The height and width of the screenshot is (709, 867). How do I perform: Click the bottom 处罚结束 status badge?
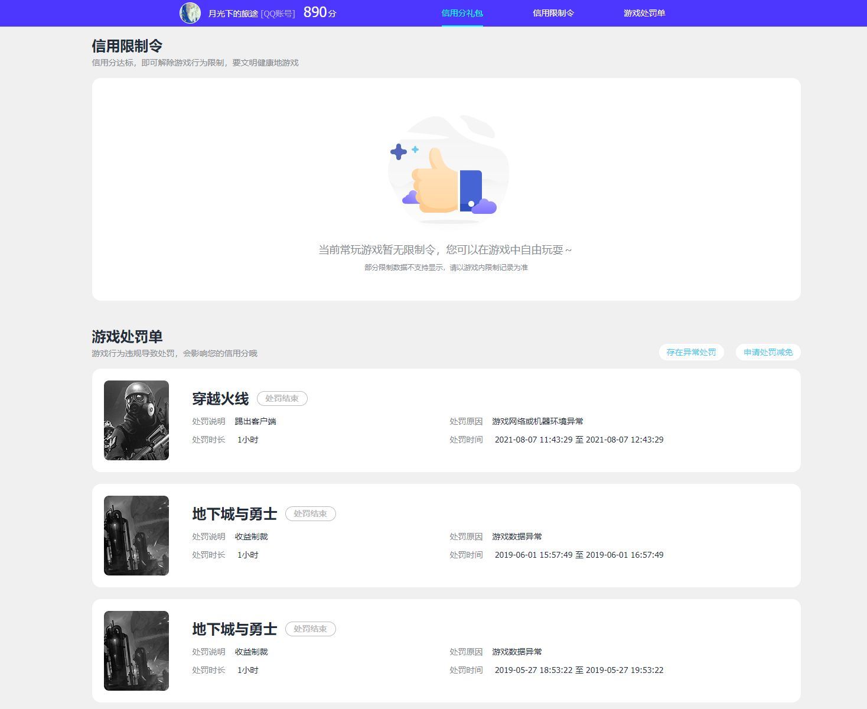coord(311,629)
